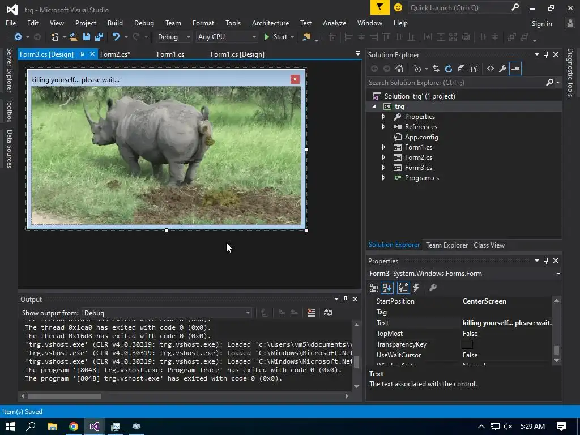Open the Form3 object selector dropdown in Properties
580x435 pixels.
pos(558,274)
